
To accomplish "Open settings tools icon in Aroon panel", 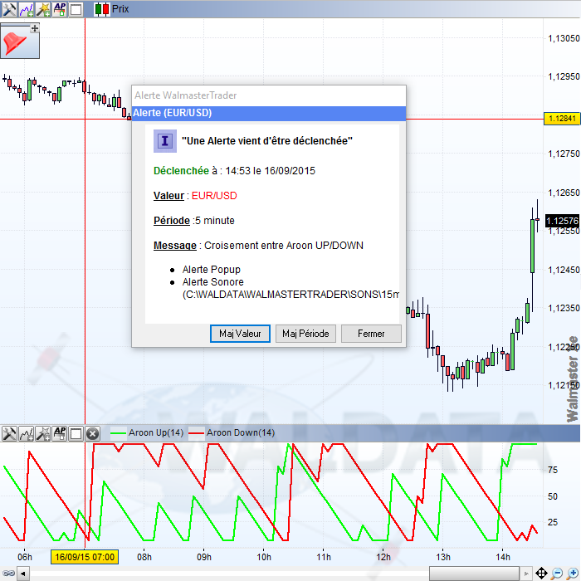I will pyautogui.click(x=9, y=432).
